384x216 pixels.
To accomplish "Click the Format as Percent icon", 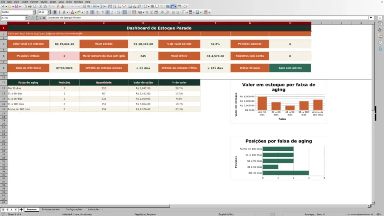I will coord(147,12).
